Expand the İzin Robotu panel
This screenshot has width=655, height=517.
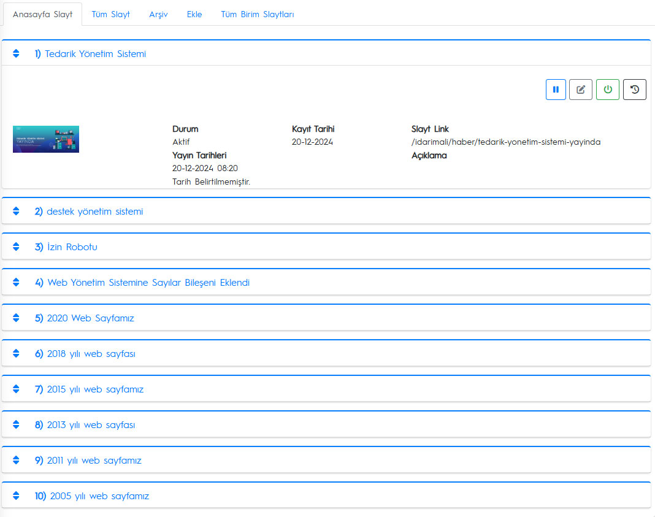tap(66, 247)
